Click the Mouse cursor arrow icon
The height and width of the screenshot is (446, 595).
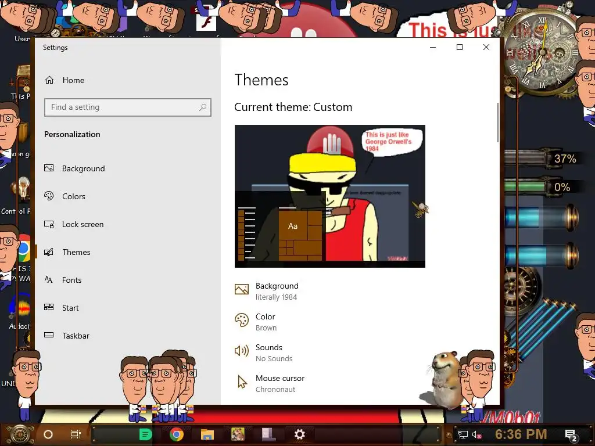[x=242, y=382]
